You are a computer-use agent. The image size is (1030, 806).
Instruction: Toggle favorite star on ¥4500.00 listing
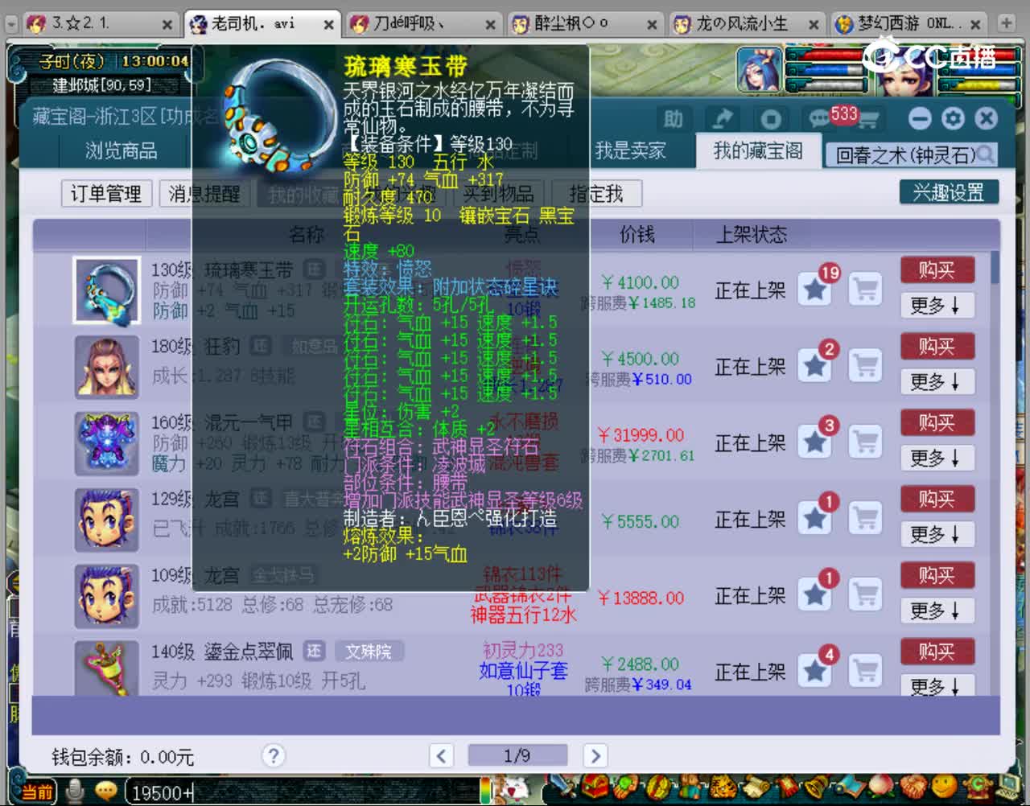[x=815, y=365]
